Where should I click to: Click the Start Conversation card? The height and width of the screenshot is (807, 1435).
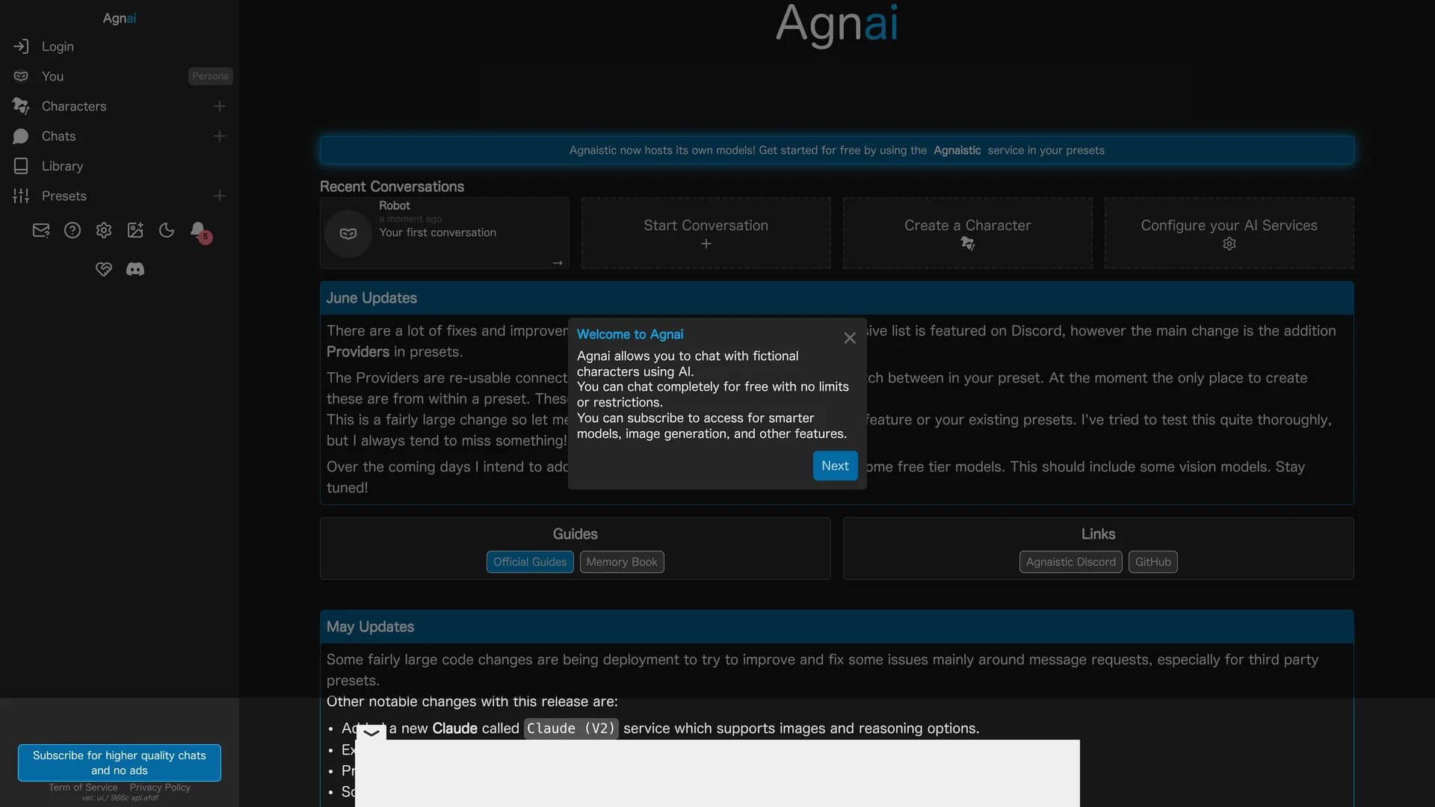click(x=706, y=232)
